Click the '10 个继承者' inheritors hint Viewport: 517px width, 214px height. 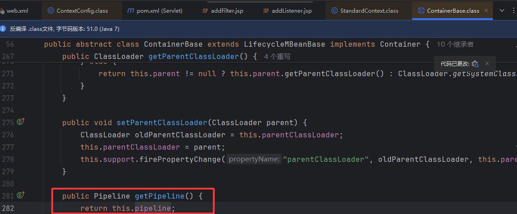click(x=455, y=44)
